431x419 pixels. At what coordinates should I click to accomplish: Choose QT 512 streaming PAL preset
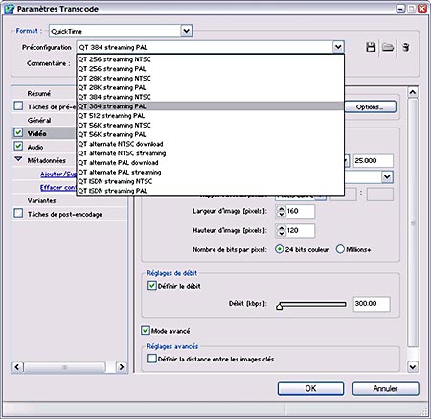(x=210, y=116)
